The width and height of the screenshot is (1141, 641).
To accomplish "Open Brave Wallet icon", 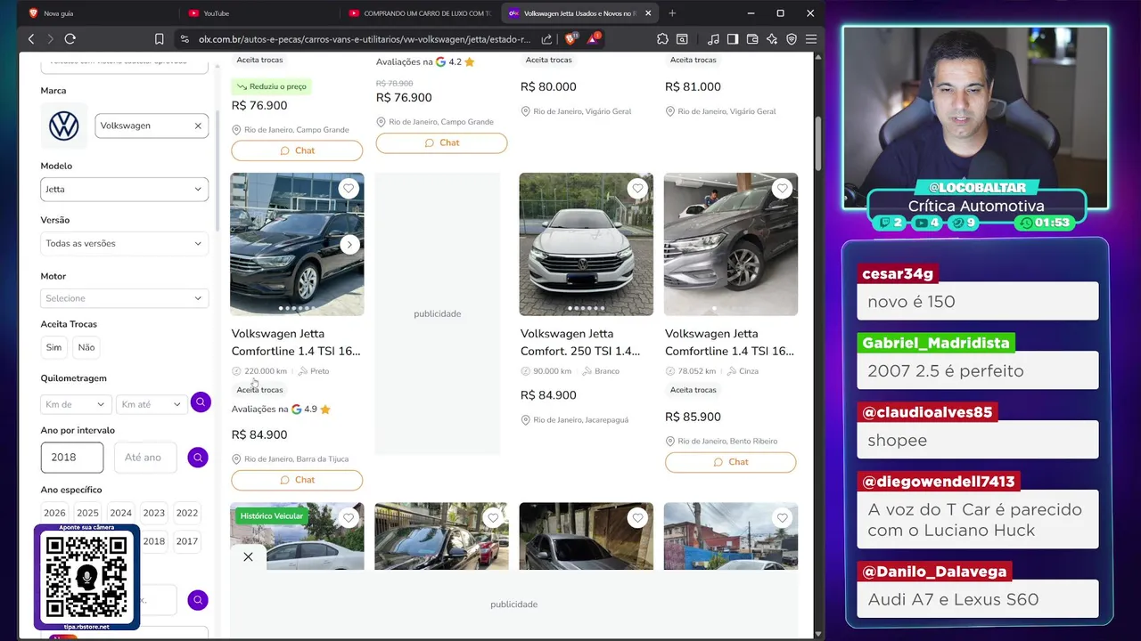I will [752, 39].
